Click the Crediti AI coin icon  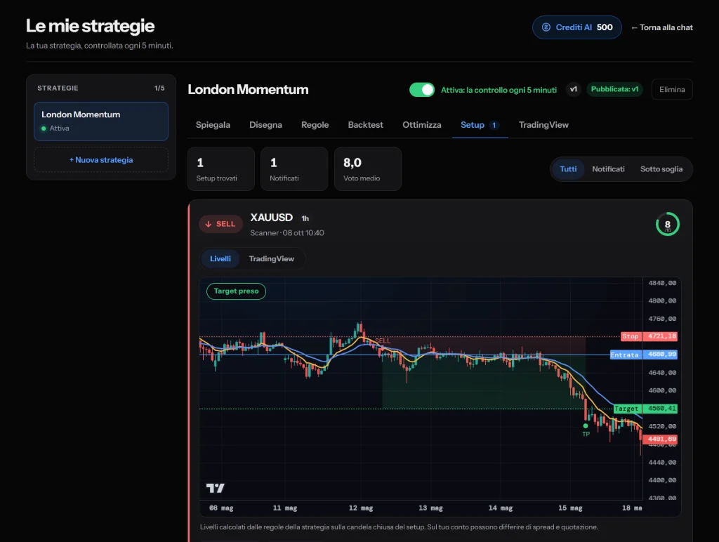coord(546,27)
